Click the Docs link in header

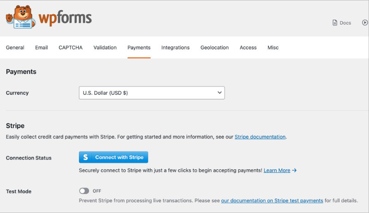345,23
